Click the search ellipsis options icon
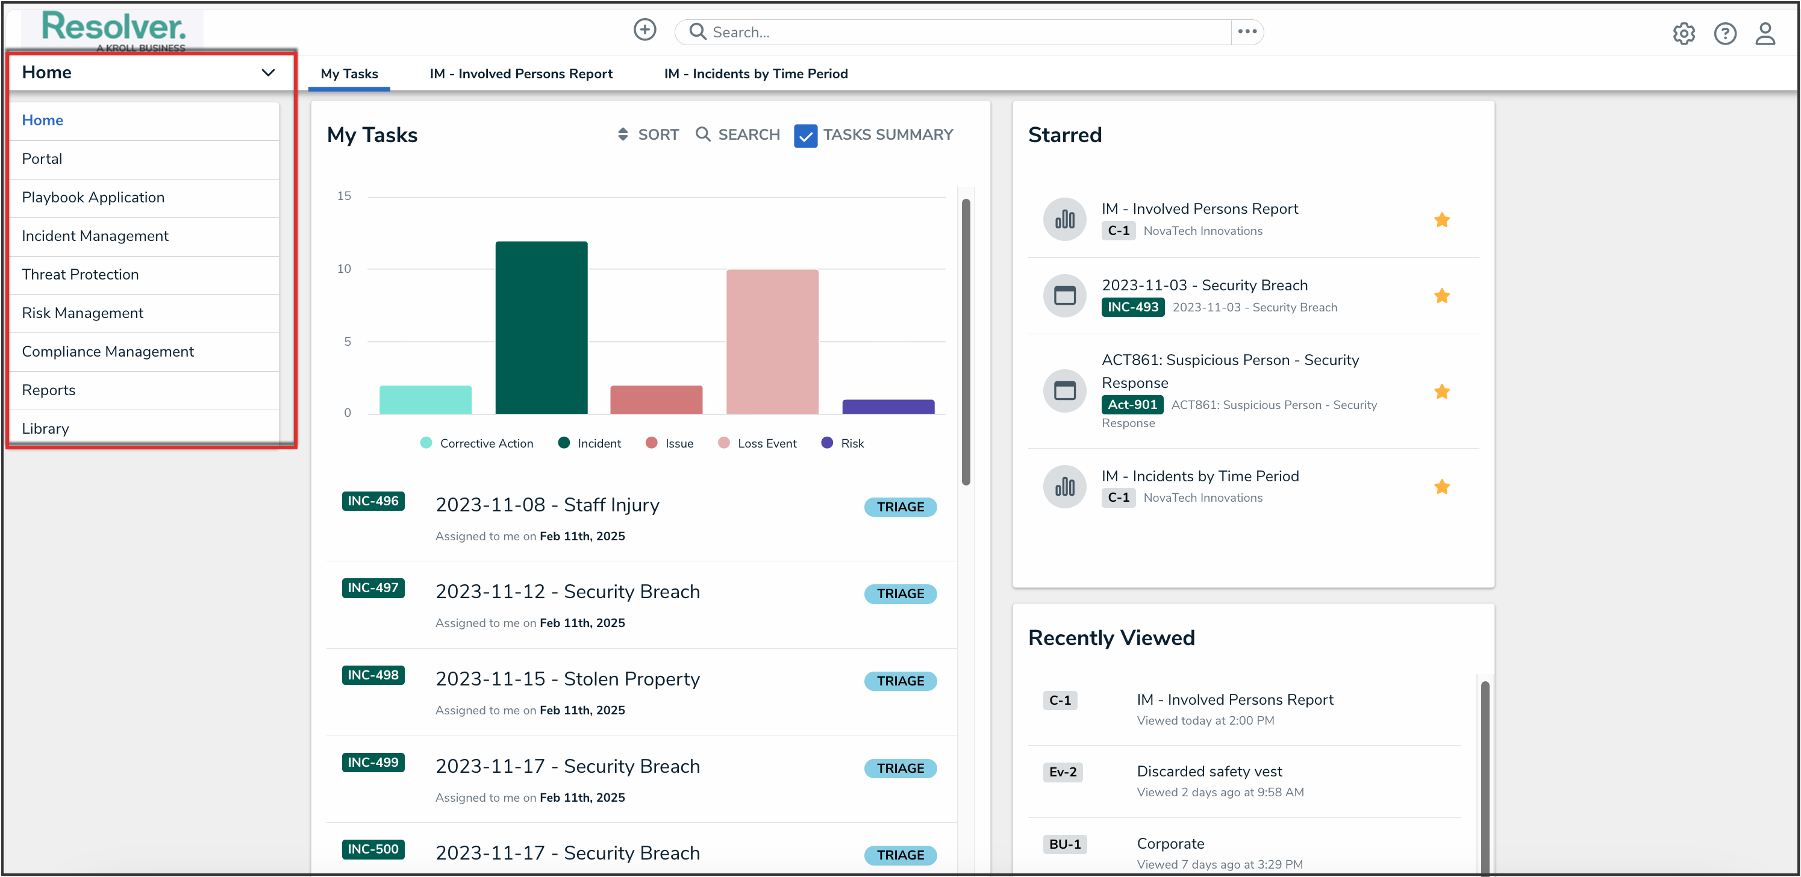Image resolution: width=1801 pixels, height=877 pixels. pyautogui.click(x=1247, y=31)
